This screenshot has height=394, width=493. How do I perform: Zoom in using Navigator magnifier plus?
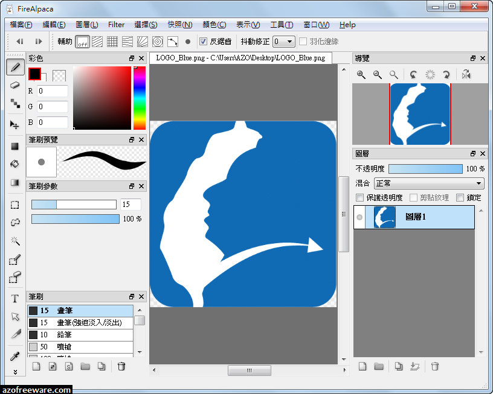(361, 75)
